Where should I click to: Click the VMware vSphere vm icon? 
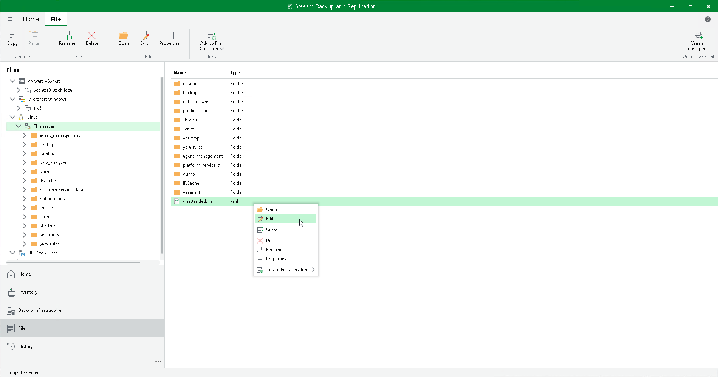click(x=22, y=81)
